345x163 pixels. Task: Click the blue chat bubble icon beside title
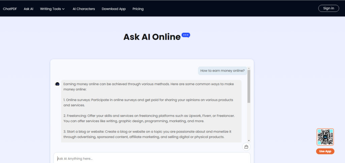point(186,35)
